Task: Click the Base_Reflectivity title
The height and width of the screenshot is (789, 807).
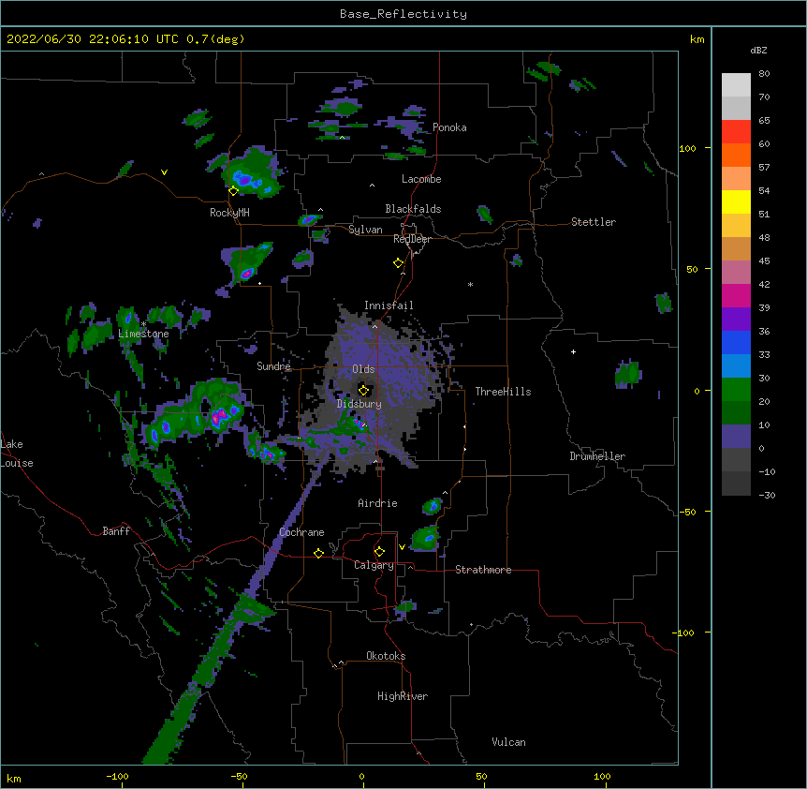Action: pos(403,14)
